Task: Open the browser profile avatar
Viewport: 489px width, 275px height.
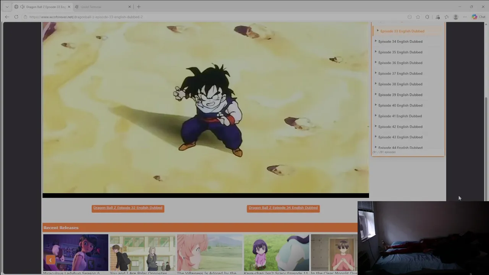Action: [x=455, y=17]
